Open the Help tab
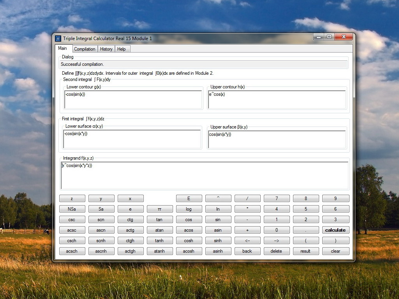The height and width of the screenshot is (299, 399). click(122, 49)
